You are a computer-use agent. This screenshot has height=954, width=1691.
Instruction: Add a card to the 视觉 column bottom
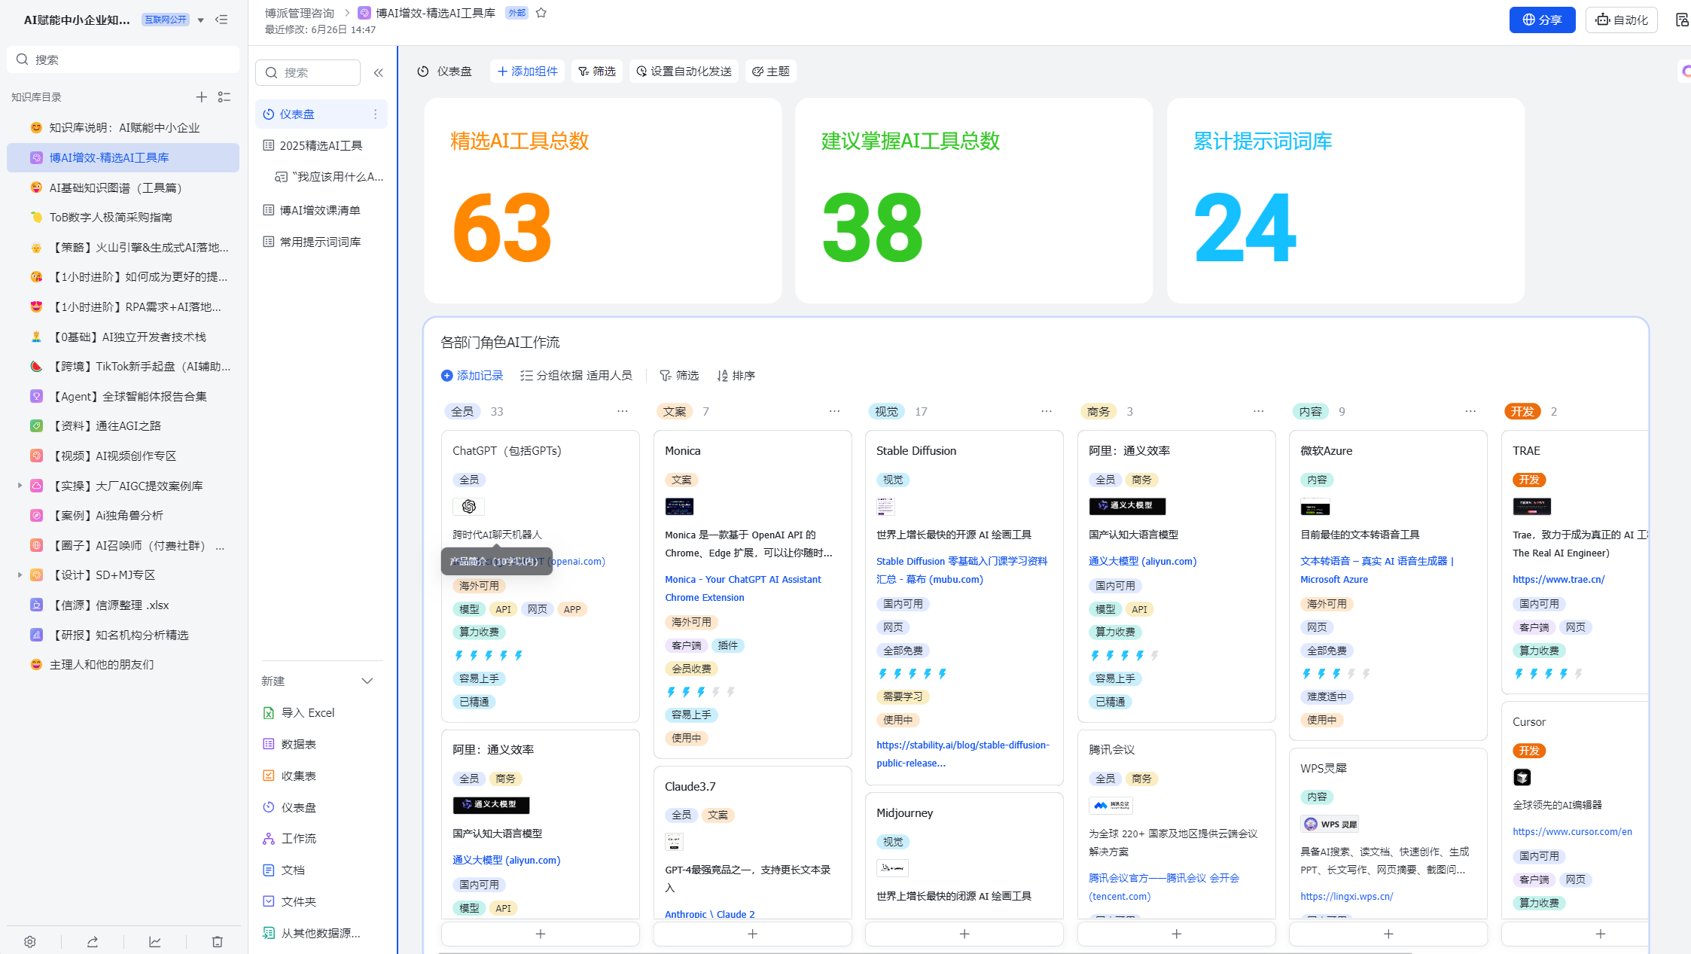pos(964,934)
